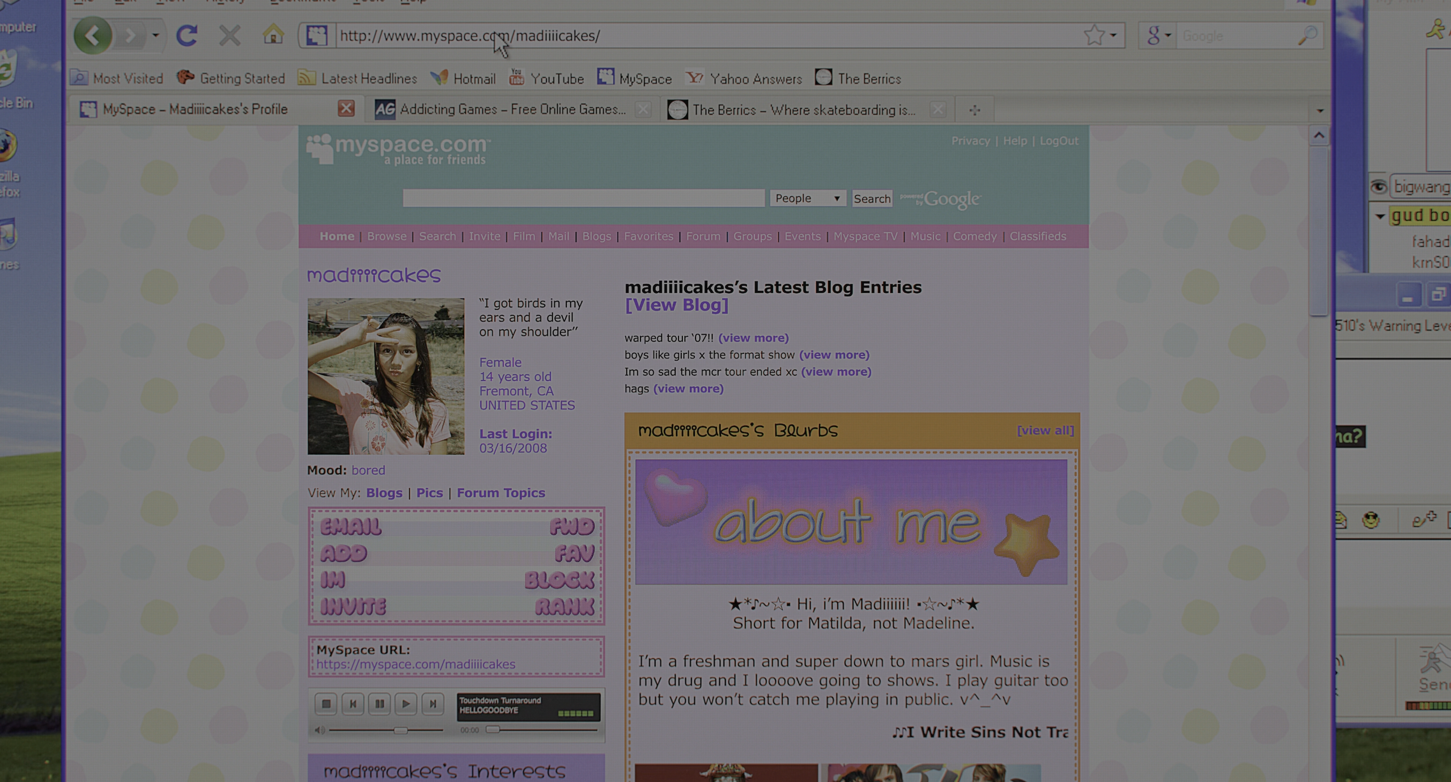Pause the Touchdown Turnaround song
The image size is (1451, 782).
pyautogui.click(x=379, y=704)
